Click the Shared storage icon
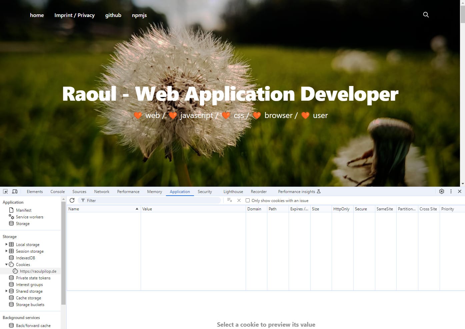Screen dimensions: 465x329 [x=11, y=291]
